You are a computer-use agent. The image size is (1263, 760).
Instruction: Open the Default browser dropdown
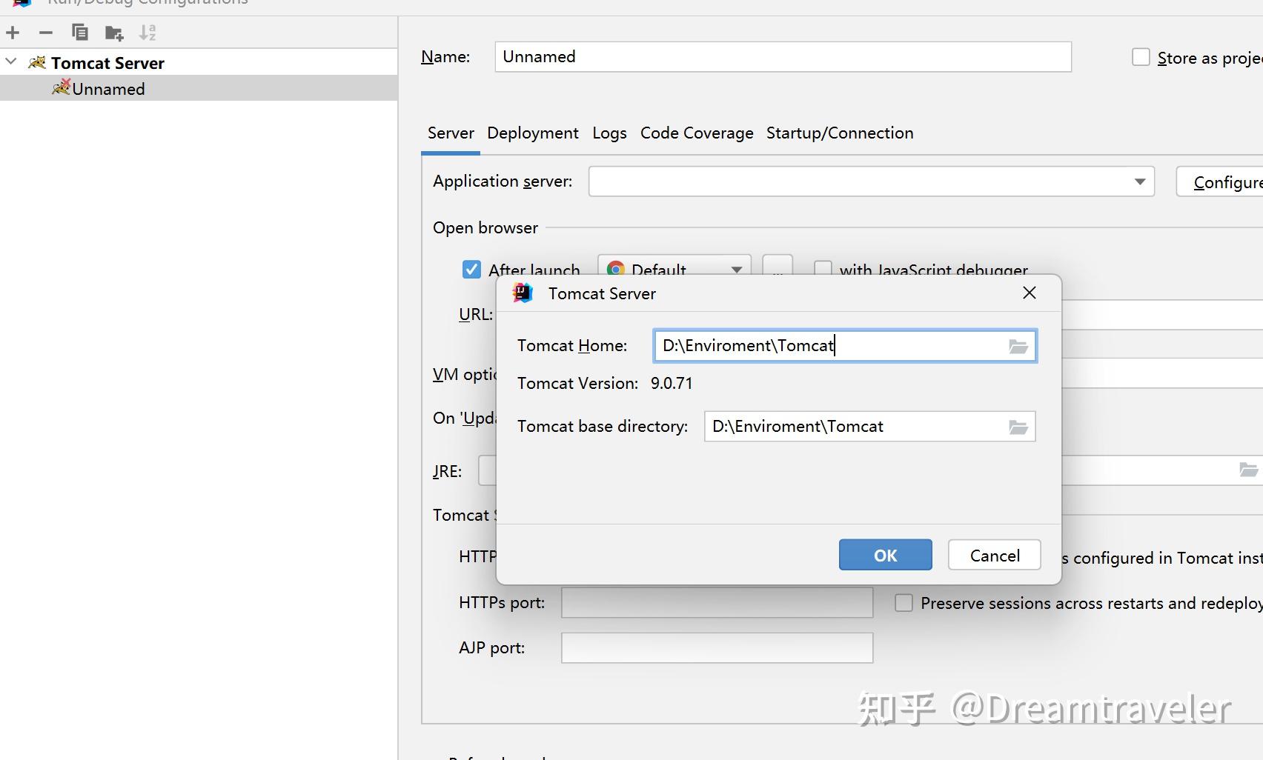pos(674,267)
